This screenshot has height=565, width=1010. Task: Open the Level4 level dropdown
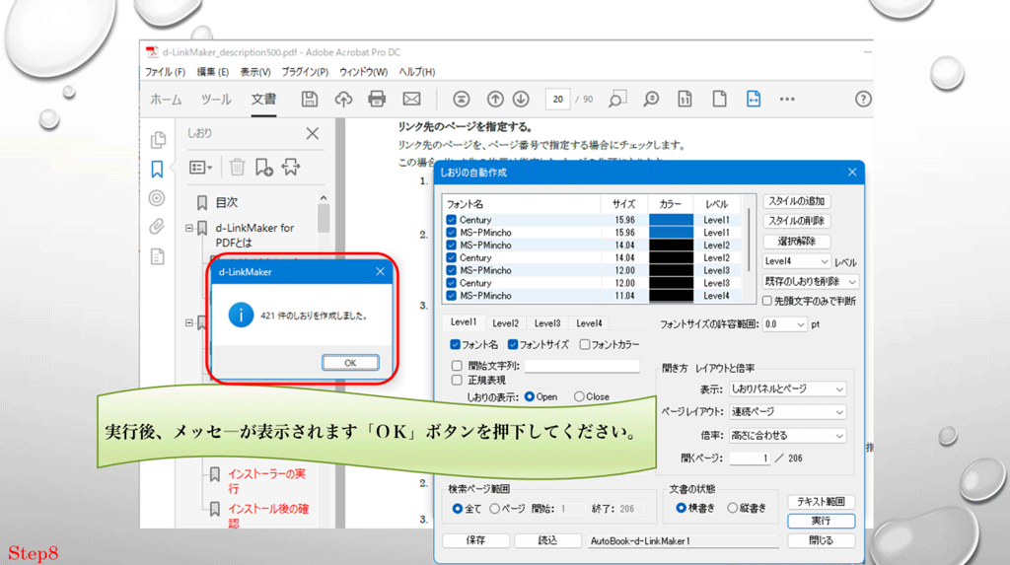click(797, 262)
